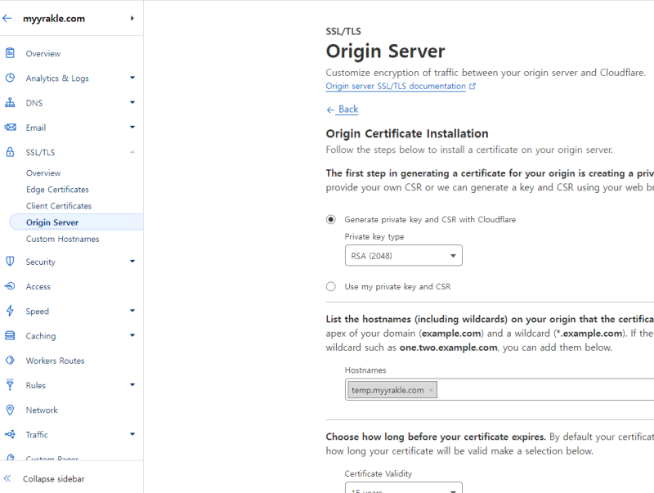Click the Caching drive icon

coord(10,336)
